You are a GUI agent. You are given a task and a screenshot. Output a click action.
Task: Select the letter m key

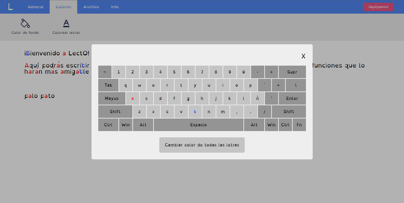(223, 111)
